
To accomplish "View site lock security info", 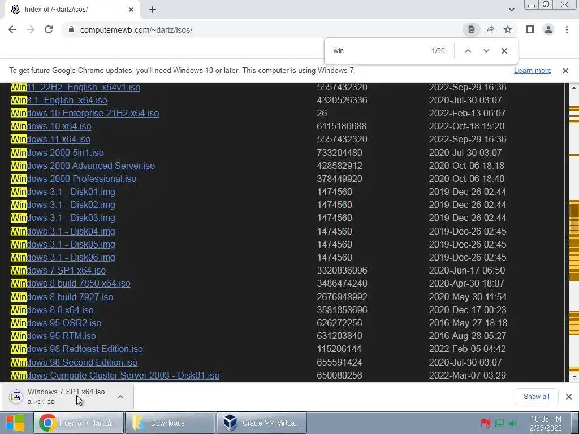I will tap(71, 29).
